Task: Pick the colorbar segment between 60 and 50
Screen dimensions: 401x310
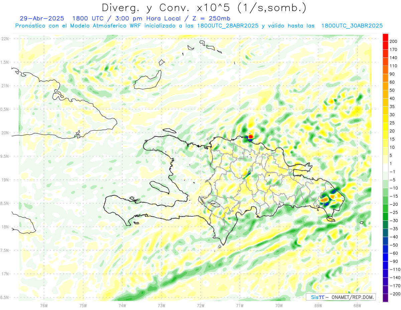Action: point(385,86)
